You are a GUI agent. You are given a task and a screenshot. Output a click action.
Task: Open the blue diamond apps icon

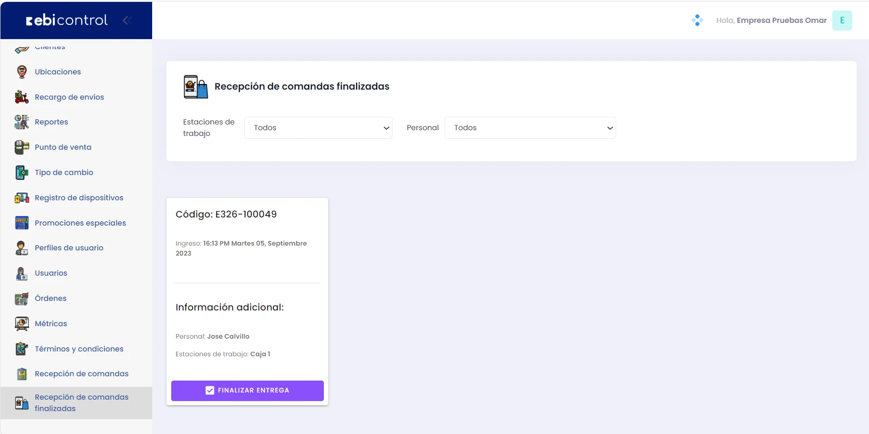697,20
